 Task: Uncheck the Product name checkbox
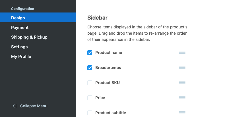90,53
